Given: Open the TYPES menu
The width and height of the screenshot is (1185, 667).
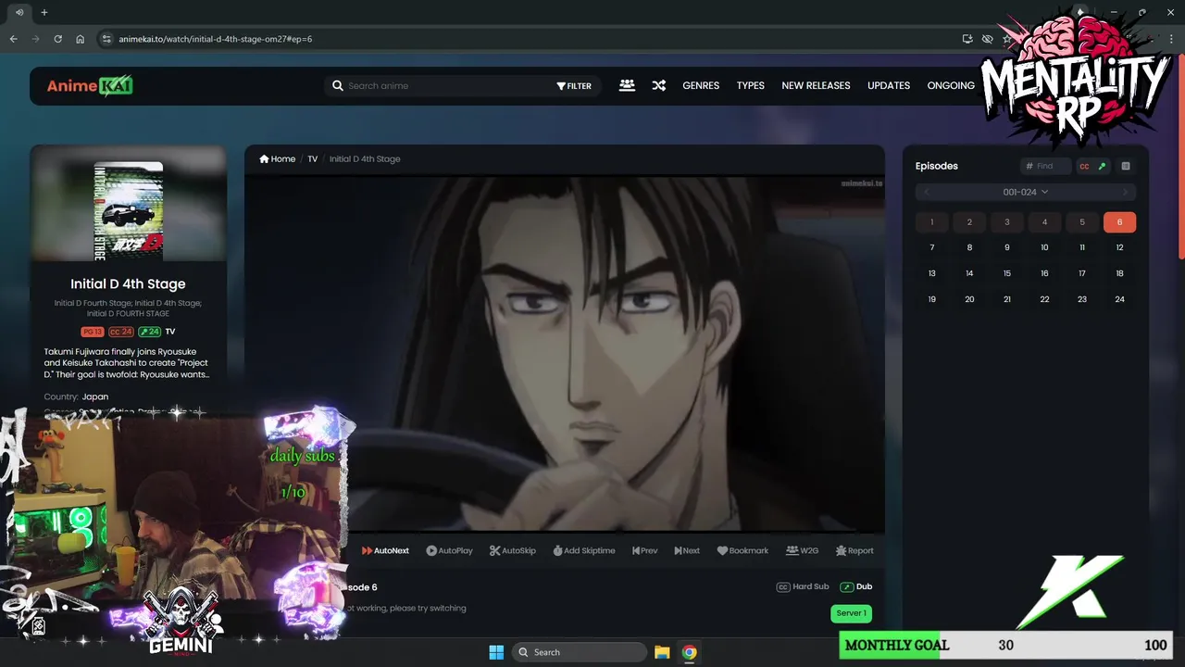Looking at the screenshot, I should pyautogui.click(x=751, y=85).
